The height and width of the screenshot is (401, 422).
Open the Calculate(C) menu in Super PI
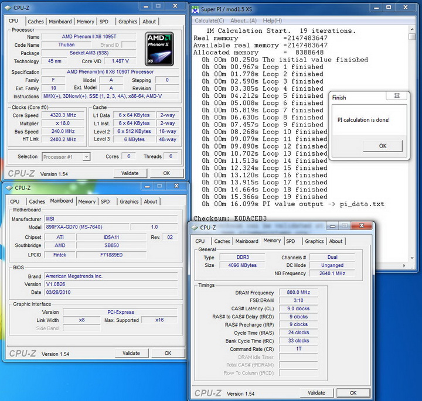click(x=209, y=21)
